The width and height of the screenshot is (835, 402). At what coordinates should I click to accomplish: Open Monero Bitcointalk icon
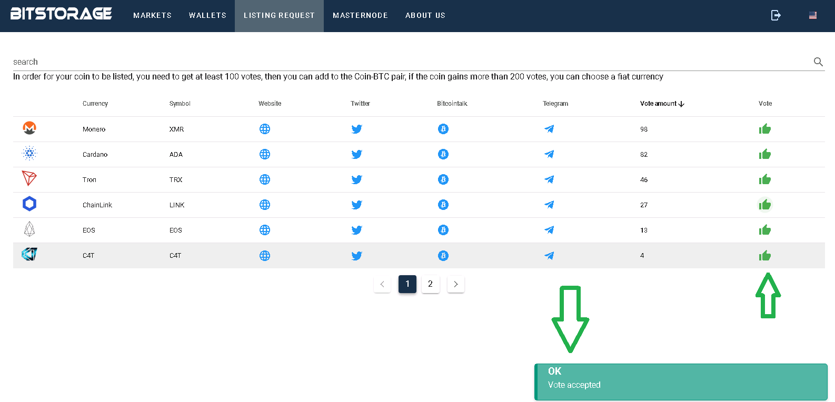click(443, 129)
